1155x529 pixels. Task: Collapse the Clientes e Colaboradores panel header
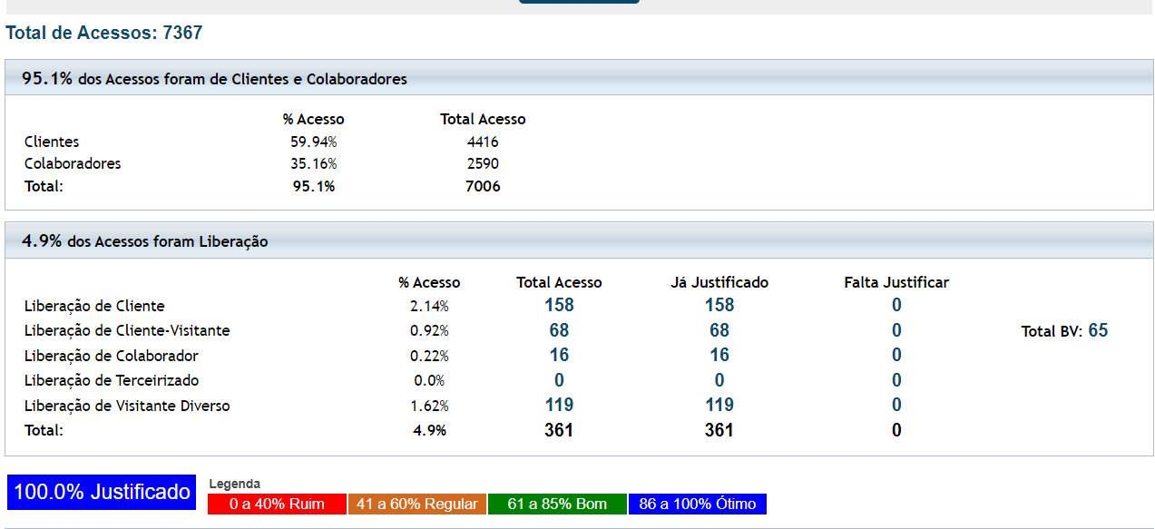click(x=579, y=79)
